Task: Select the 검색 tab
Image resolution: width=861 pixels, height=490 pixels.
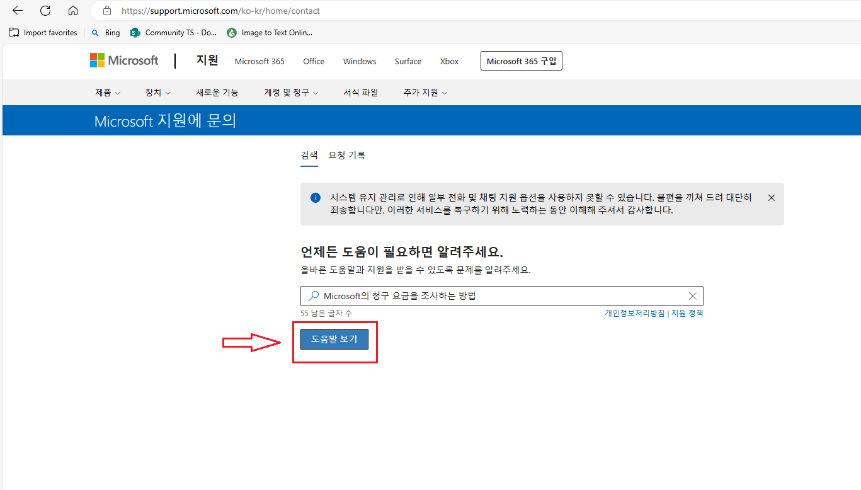Action: point(309,156)
